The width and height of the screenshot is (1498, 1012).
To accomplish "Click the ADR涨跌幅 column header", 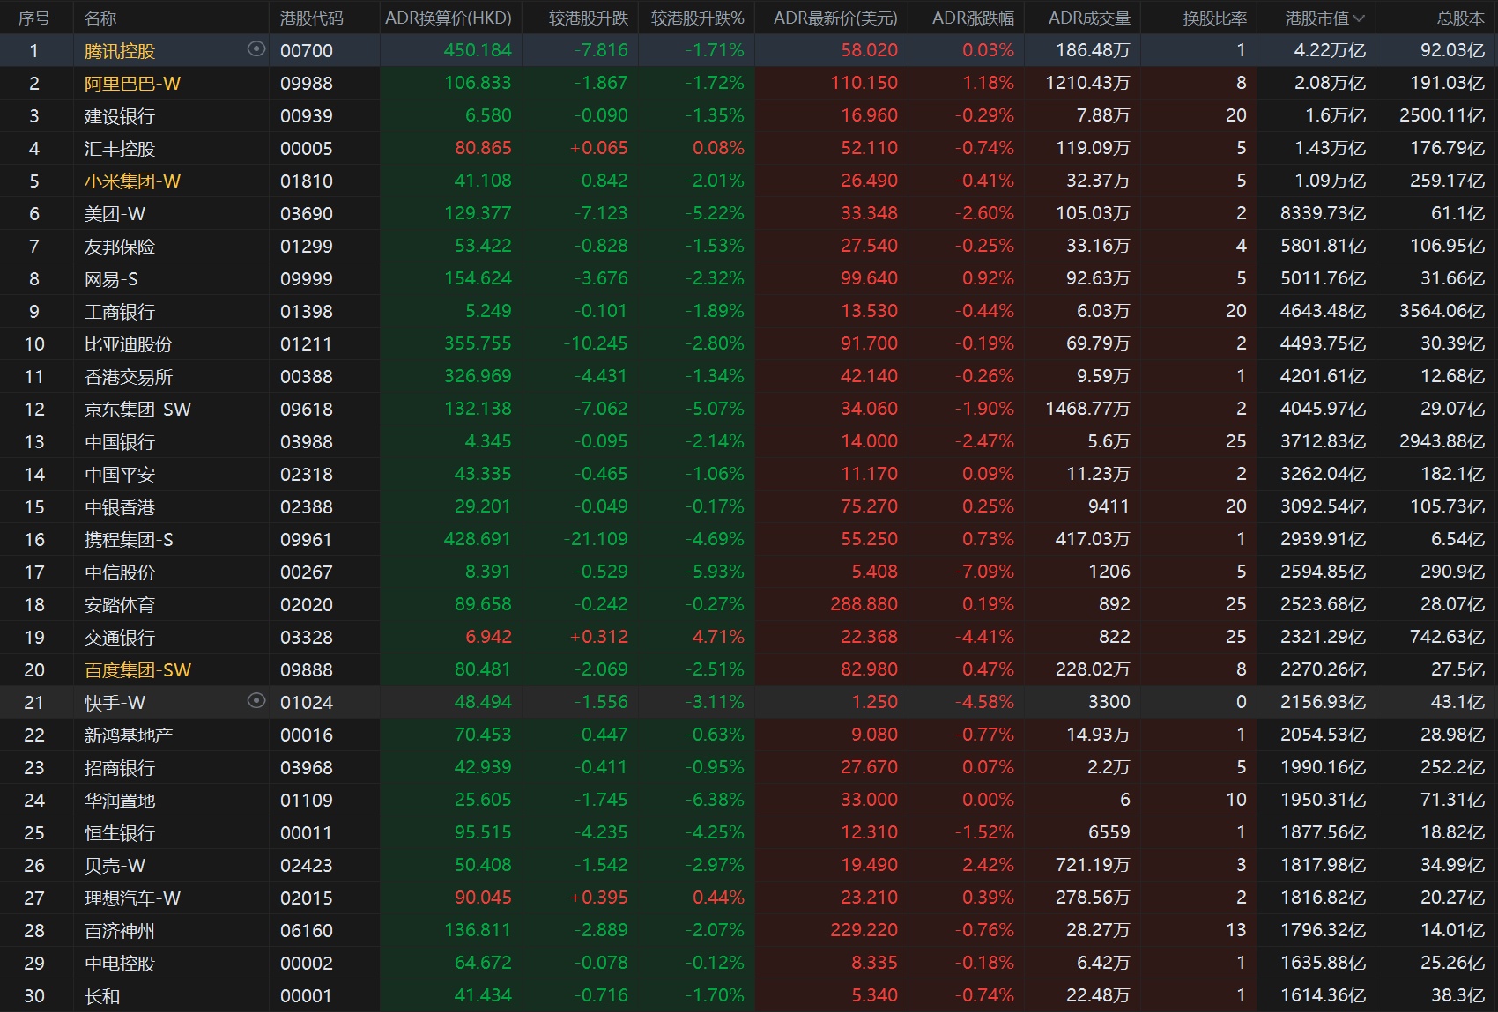I will point(973,18).
